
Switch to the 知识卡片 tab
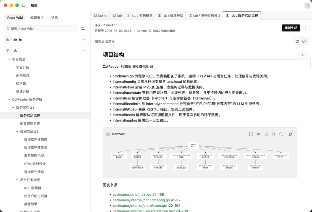[37, 18]
